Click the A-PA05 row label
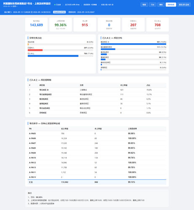194x210 pixels. [32, 134]
